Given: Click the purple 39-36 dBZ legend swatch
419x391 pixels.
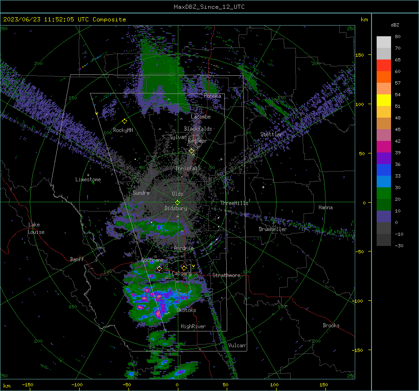Looking at the screenshot, I should tap(384, 158).
